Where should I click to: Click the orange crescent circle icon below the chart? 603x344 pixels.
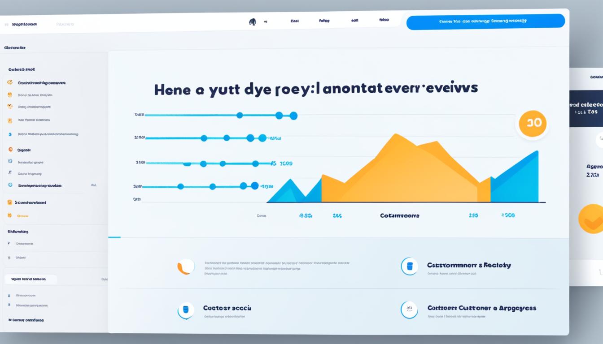coord(186,267)
